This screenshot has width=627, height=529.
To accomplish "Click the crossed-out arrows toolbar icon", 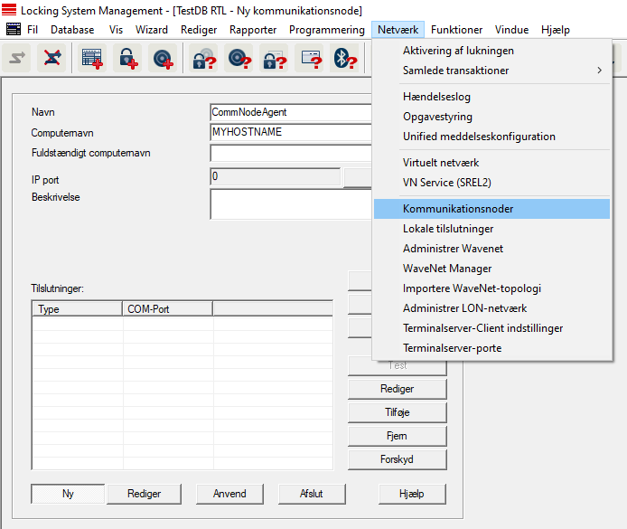I will [52, 59].
